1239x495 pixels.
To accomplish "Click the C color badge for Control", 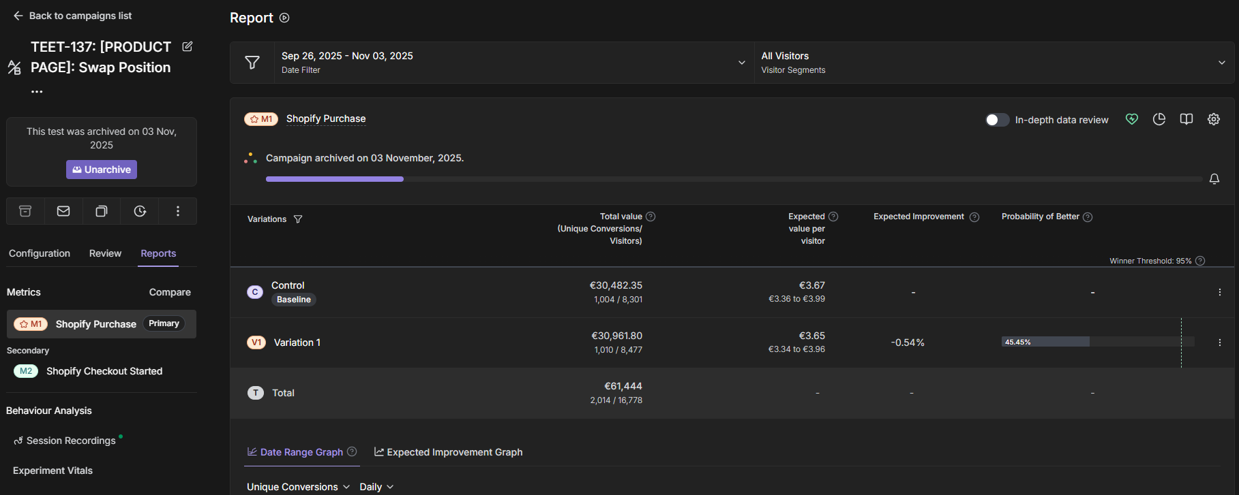I will click(x=255, y=292).
